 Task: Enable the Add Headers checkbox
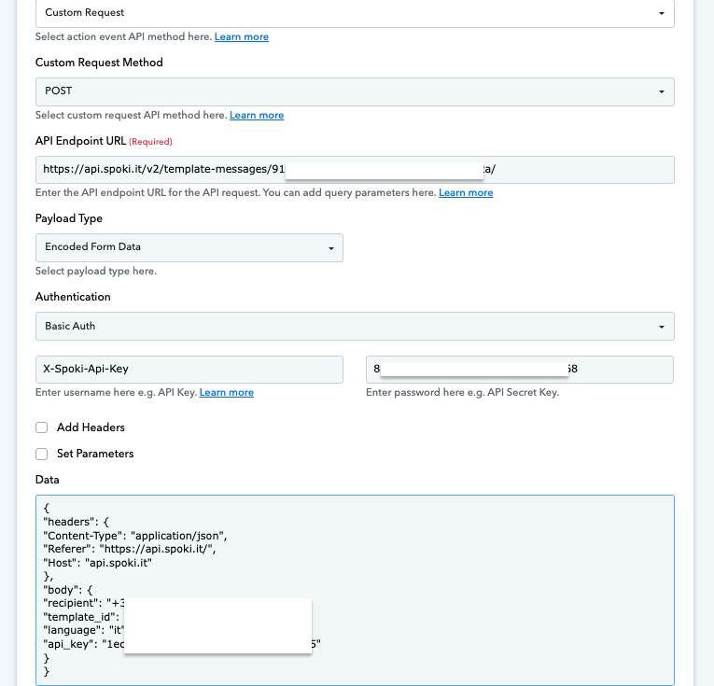(x=41, y=427)
